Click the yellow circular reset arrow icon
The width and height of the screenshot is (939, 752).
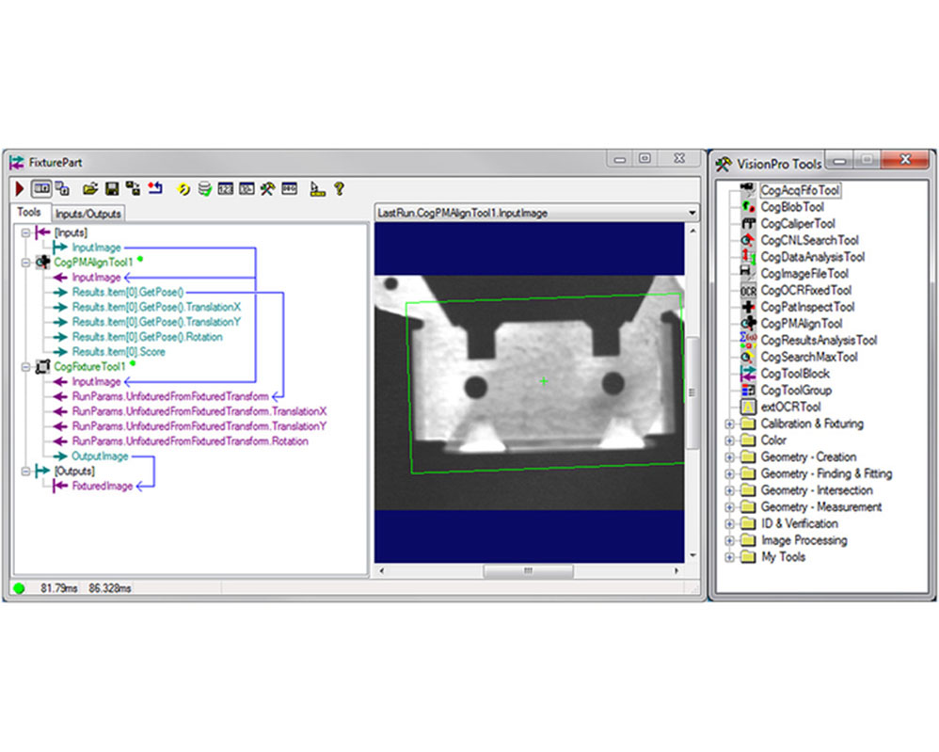tap(183, 189)
